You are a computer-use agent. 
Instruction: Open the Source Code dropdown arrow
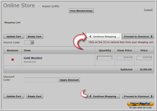32,42
